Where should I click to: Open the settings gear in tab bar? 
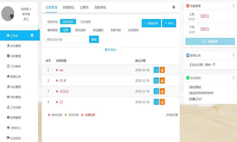pos(174,7)
